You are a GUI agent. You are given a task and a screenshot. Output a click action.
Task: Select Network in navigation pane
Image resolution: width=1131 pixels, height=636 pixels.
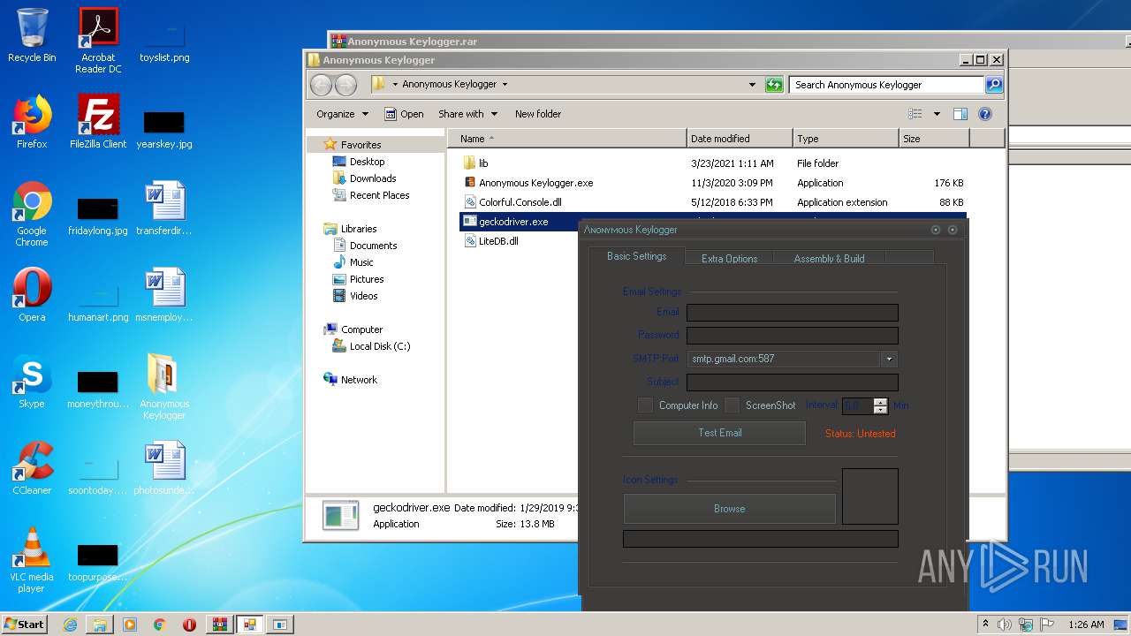point(359,380)
